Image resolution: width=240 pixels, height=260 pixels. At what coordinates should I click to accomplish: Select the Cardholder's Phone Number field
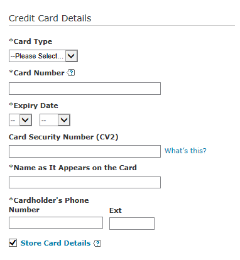pos(56,222)
